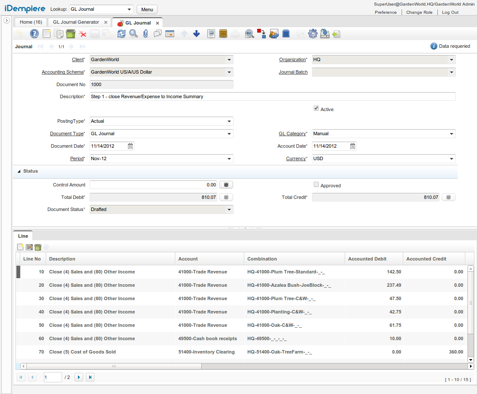The image size is (477, 394).
Task: Go to next record with blue down arrow
Action: pos(196,34)
